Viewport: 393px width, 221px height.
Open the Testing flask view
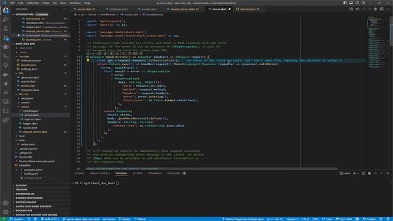click(6, 29)
